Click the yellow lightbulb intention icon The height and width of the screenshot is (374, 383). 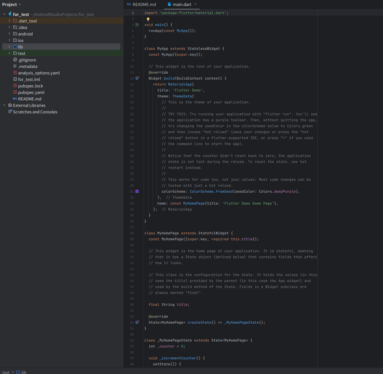[x=148, y=19]
